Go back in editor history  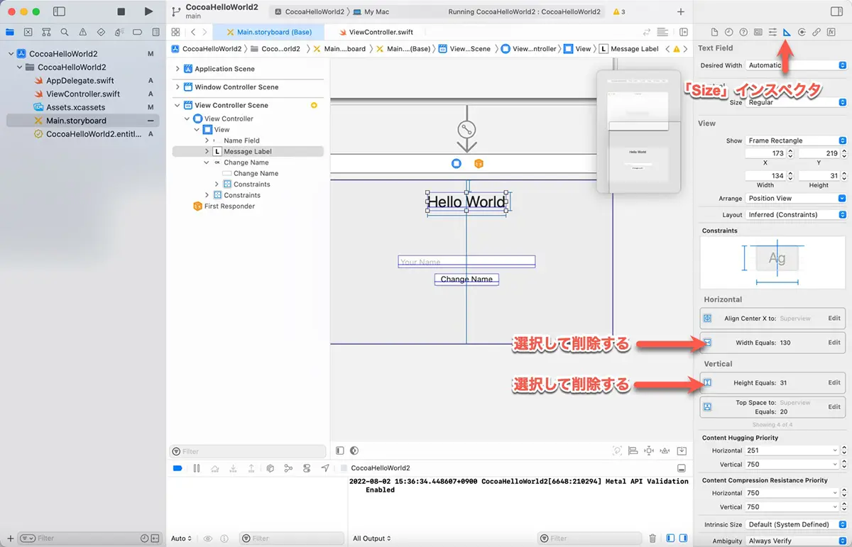[193, 32]
